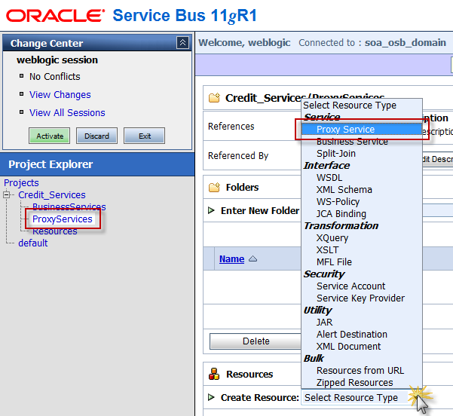Screen dimensions: 453x416
Task: Click the No Conflicts status text
Action: pos(54,77)
